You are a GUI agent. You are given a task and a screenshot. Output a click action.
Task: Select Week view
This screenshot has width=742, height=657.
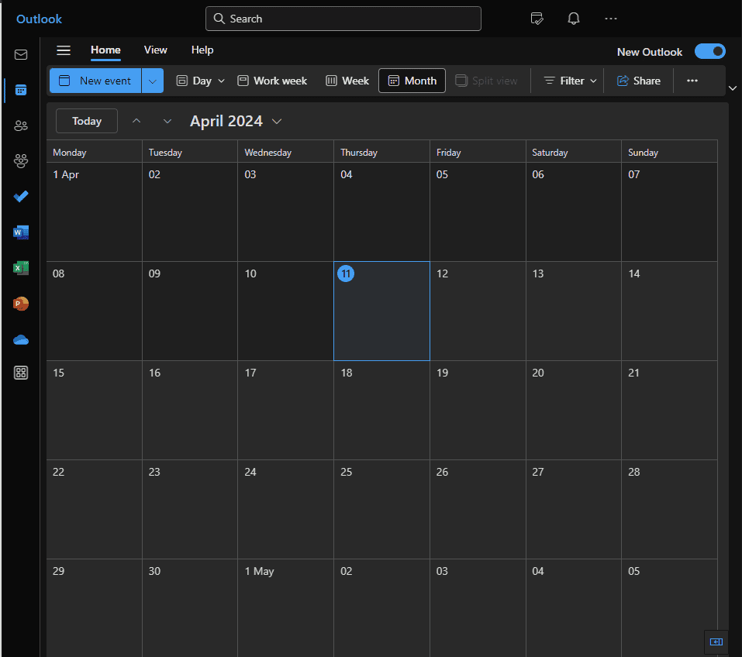[x=347, y=81]
